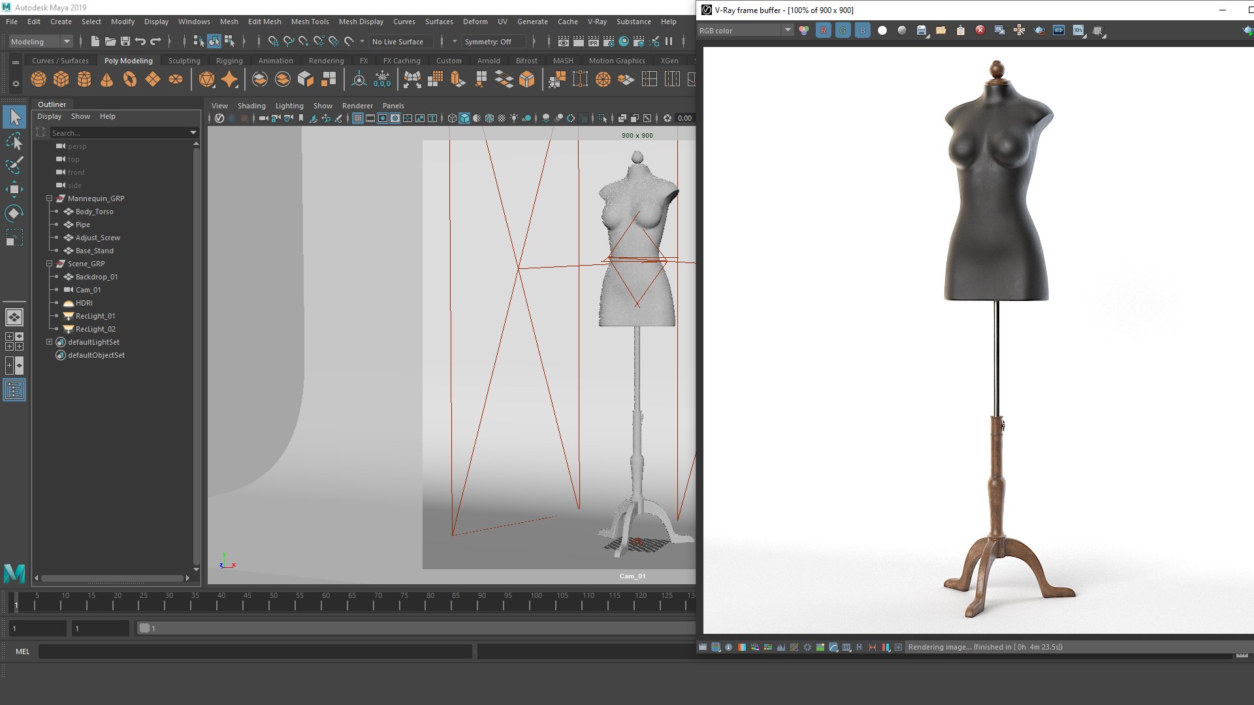The height and width of the screenshot is (705, 1254).
Task: Click the Save Scene icon
Action: click(x=125, y=41)
